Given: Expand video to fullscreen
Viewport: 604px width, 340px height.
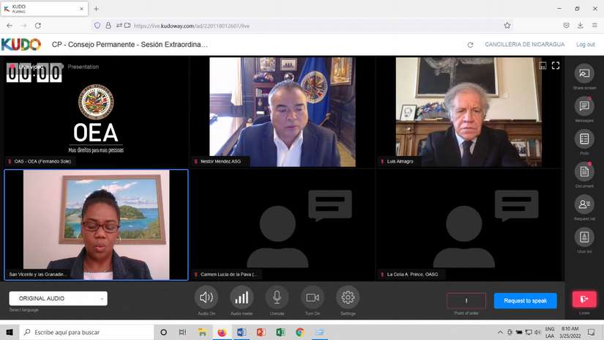Looking at the screenshot, I should click(x=556, y=65).
